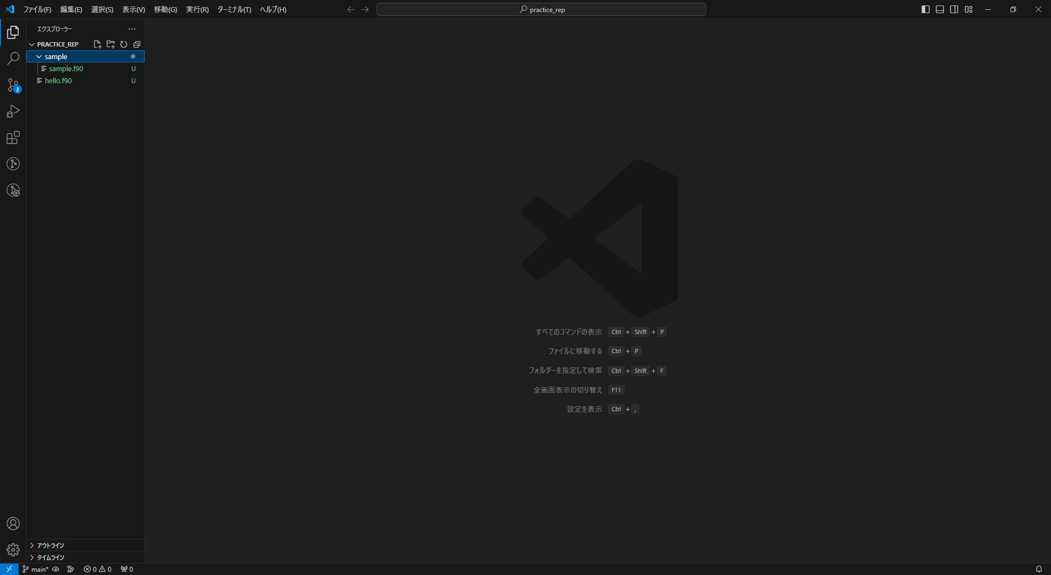Show forwarded ports from status bar
The image size is (1051, 575).
[x=127, y=569]
